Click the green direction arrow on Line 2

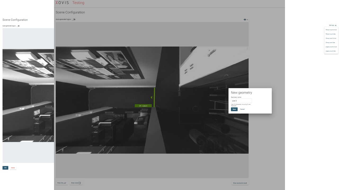click(151, 97)
